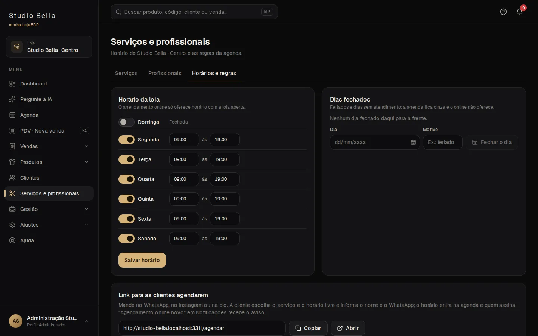Click the Fechar o dia button
538x336 pixels.
pyautogui.click(x=492, y=142)
